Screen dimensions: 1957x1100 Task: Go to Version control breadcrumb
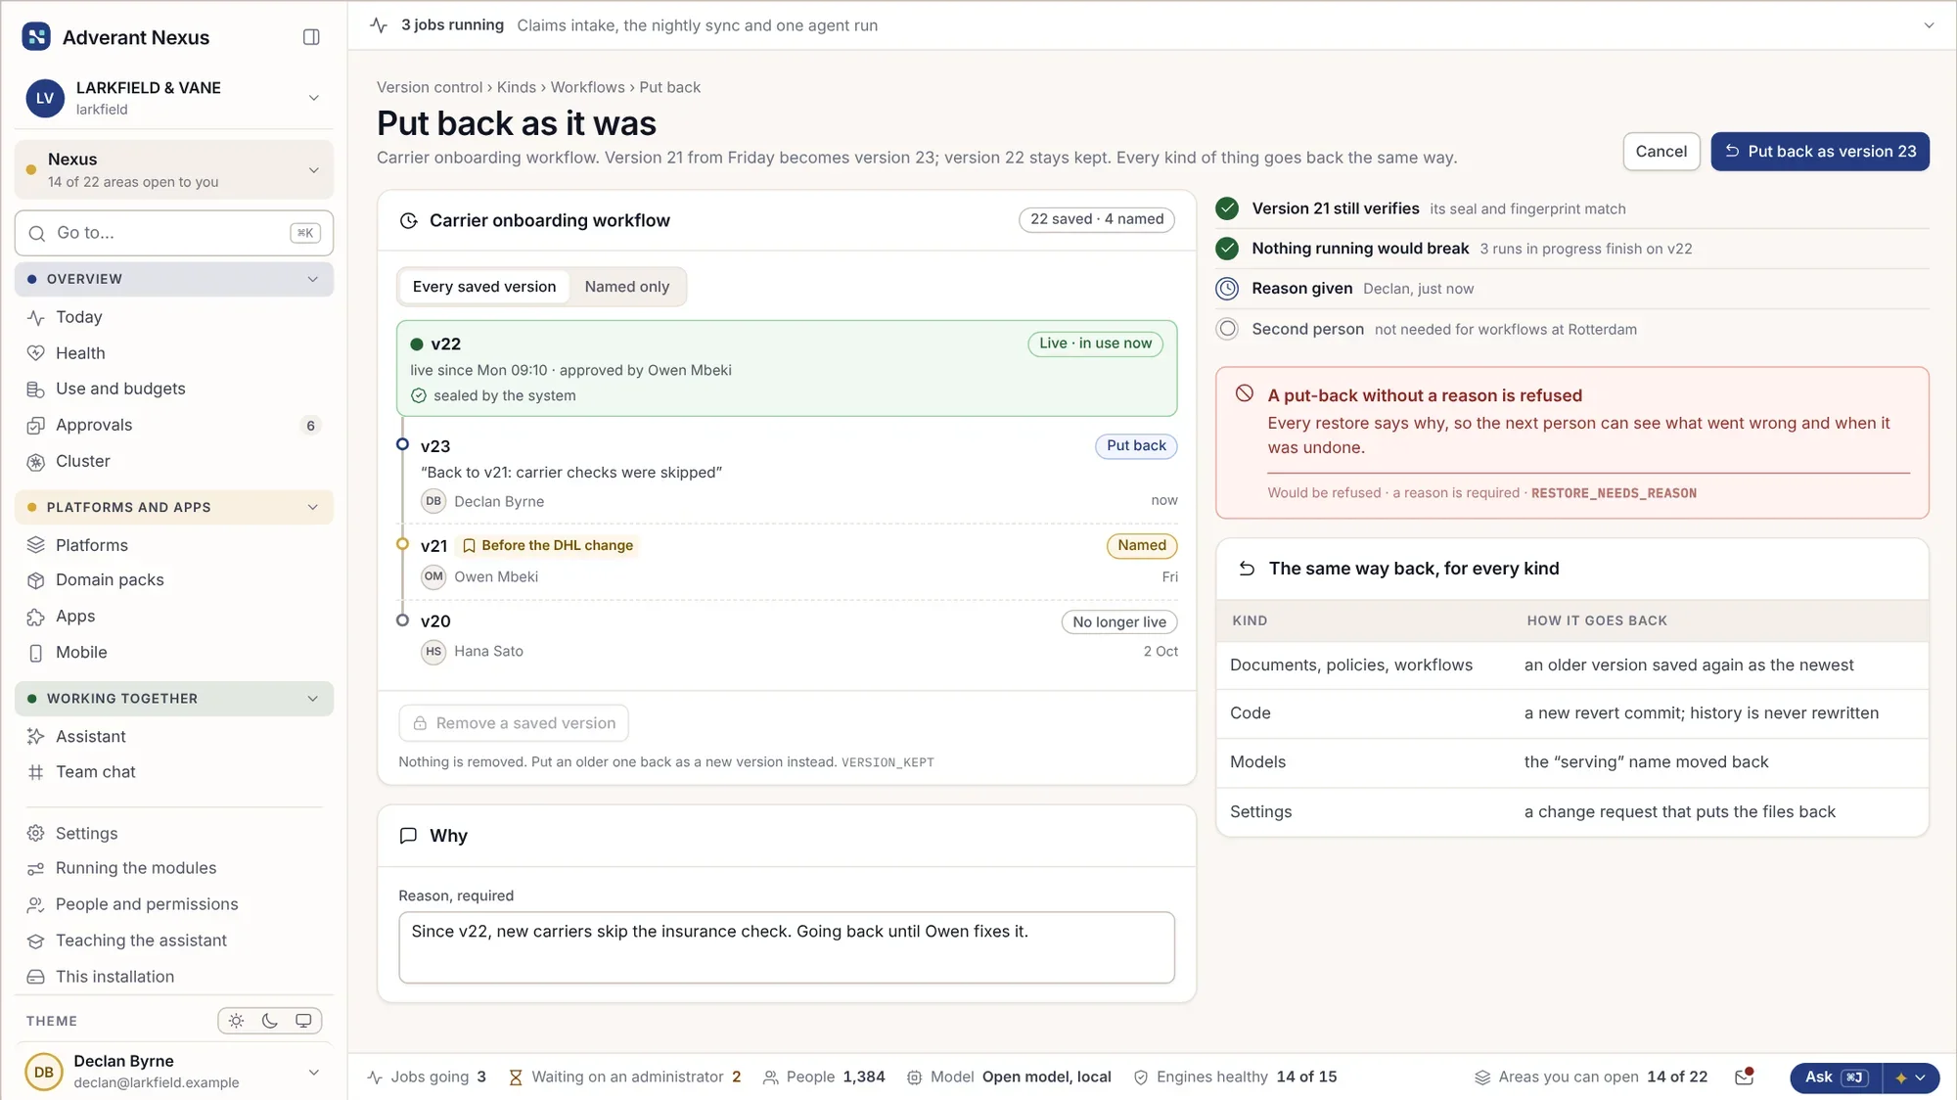click(430, 87)
